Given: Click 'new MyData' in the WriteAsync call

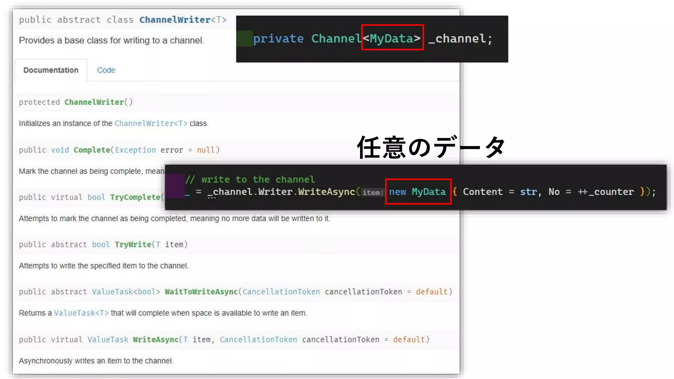Looking at the screenshot, I should pyautogui.click(x=418, y=191).
